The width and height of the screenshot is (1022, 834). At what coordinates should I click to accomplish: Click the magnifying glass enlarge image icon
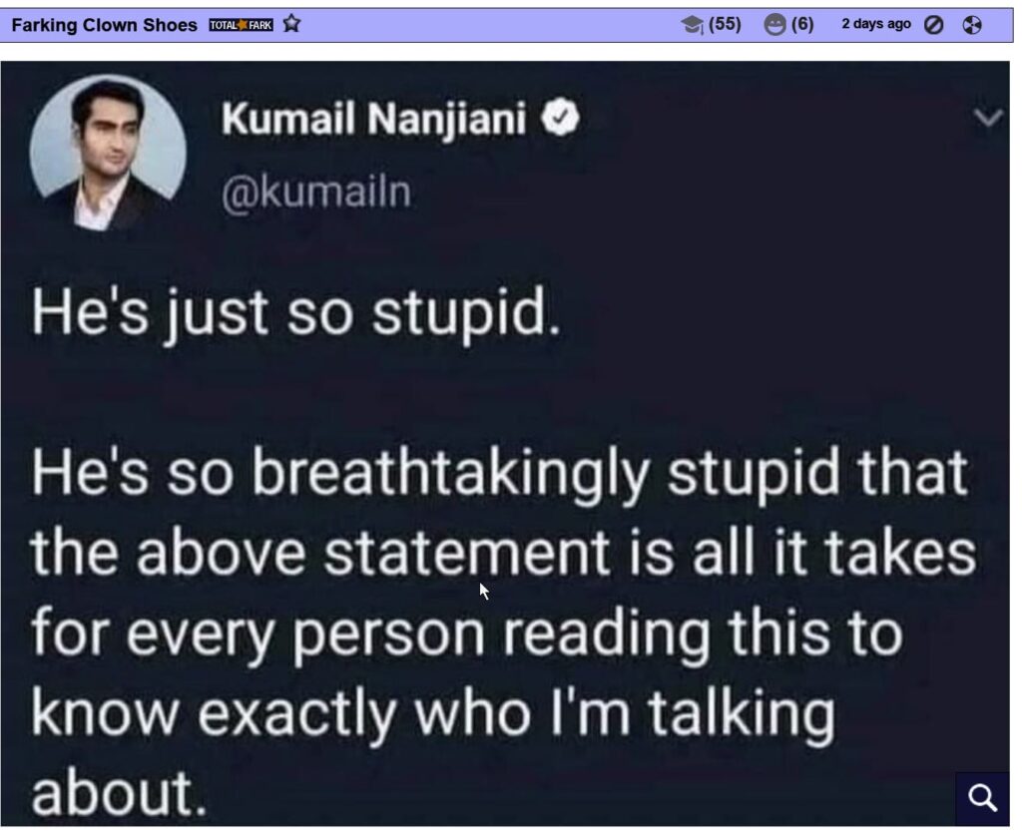[x=983, y=798]
